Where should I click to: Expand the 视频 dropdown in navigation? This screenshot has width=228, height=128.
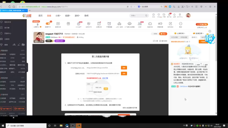tap(68, 16)
